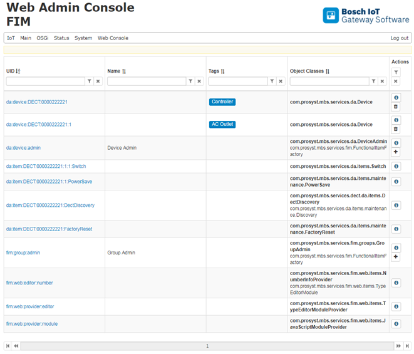The height and width of the screenshot is (354, 414).
Task: Click info icon for da:device:DECT:0000222221 row
Action: 396,98
